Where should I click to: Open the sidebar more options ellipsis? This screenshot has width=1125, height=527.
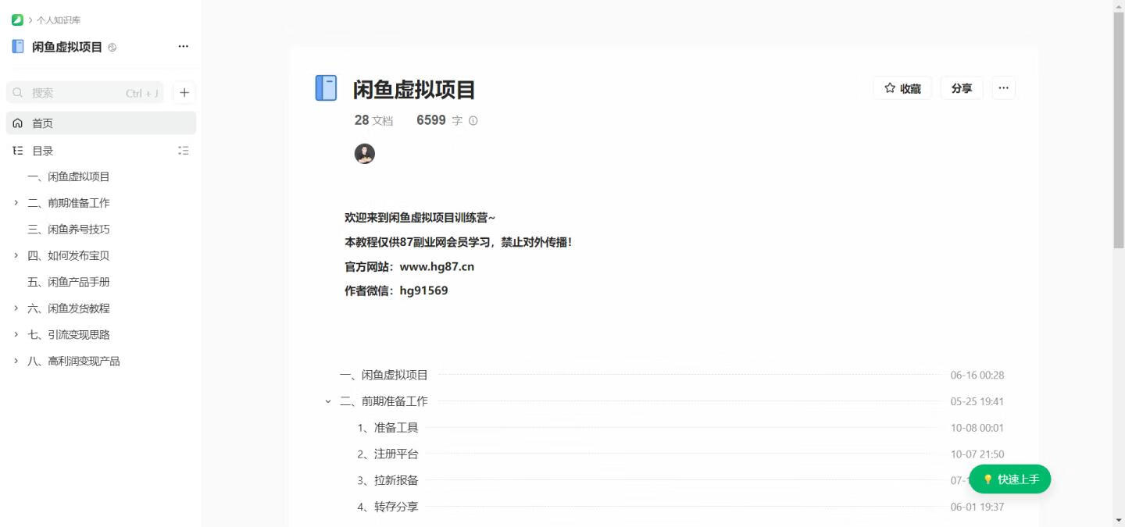point(184,47)
